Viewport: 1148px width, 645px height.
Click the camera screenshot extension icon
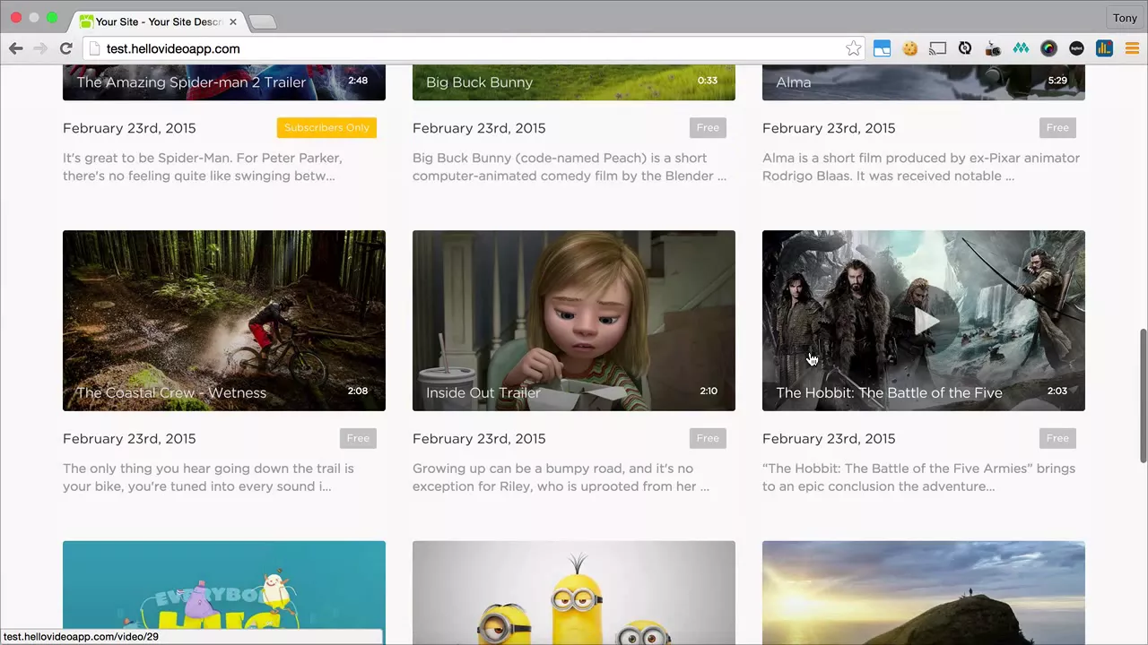(993, 48)
